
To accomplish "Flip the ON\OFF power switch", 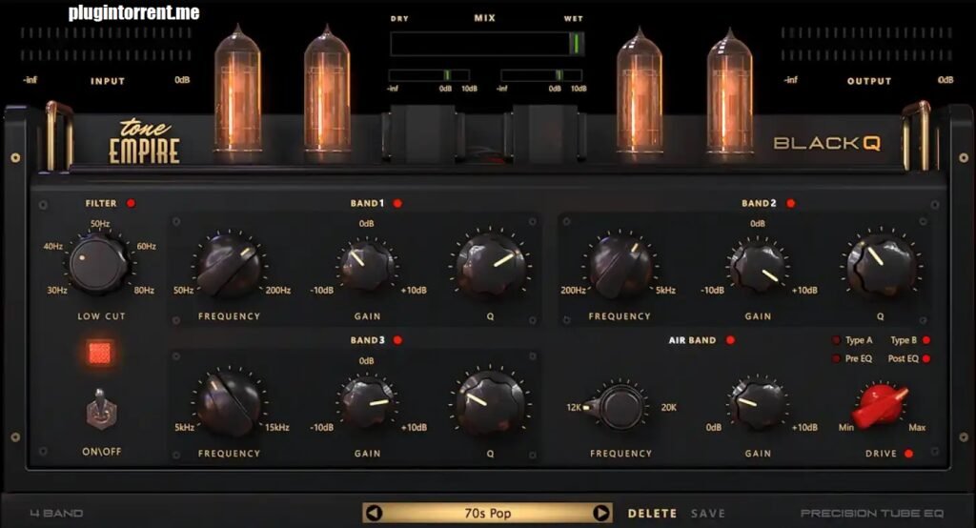I will point(100,409).
